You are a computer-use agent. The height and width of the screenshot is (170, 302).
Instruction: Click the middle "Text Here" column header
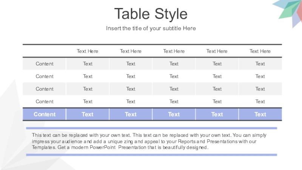point(174,51)
